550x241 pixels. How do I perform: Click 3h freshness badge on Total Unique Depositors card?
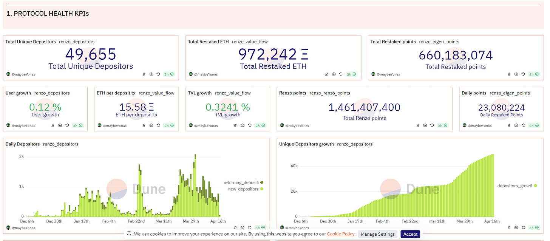(168, 74)
